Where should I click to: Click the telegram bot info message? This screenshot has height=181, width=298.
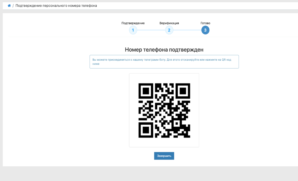point(164,62)
